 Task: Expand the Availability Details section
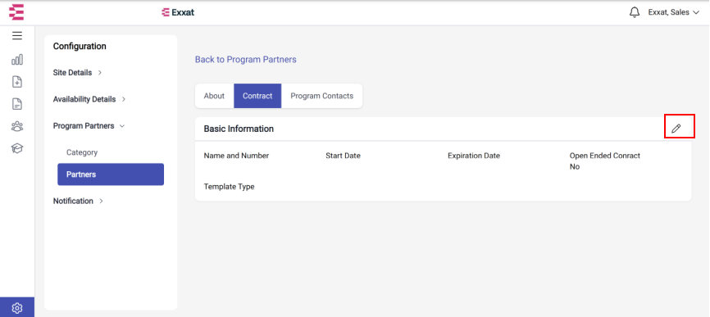pos(89,99)
